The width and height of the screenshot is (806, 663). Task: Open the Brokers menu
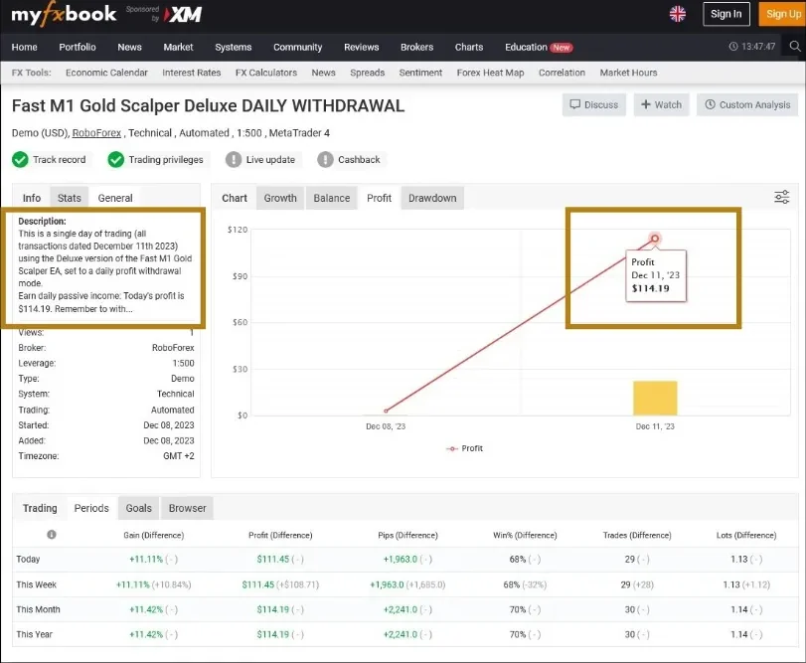pos(416,48)
